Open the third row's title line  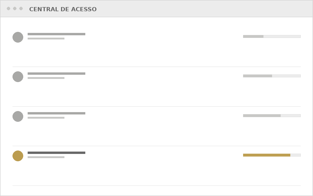[56, 113]
